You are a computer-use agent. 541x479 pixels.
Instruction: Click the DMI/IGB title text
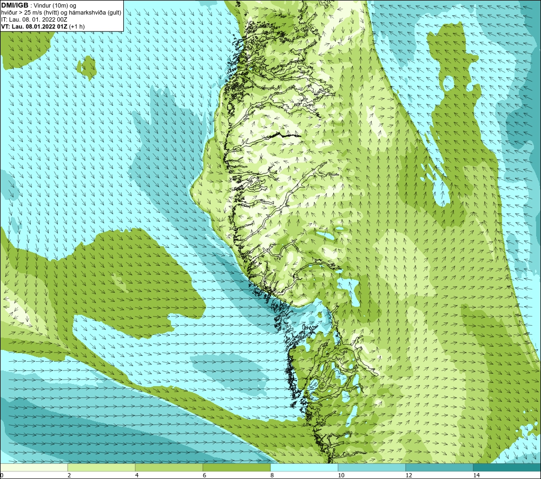point(15,5)
